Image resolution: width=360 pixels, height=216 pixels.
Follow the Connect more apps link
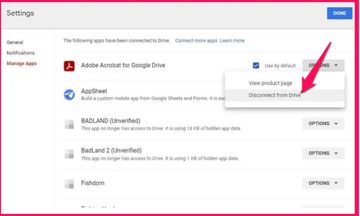196,40
